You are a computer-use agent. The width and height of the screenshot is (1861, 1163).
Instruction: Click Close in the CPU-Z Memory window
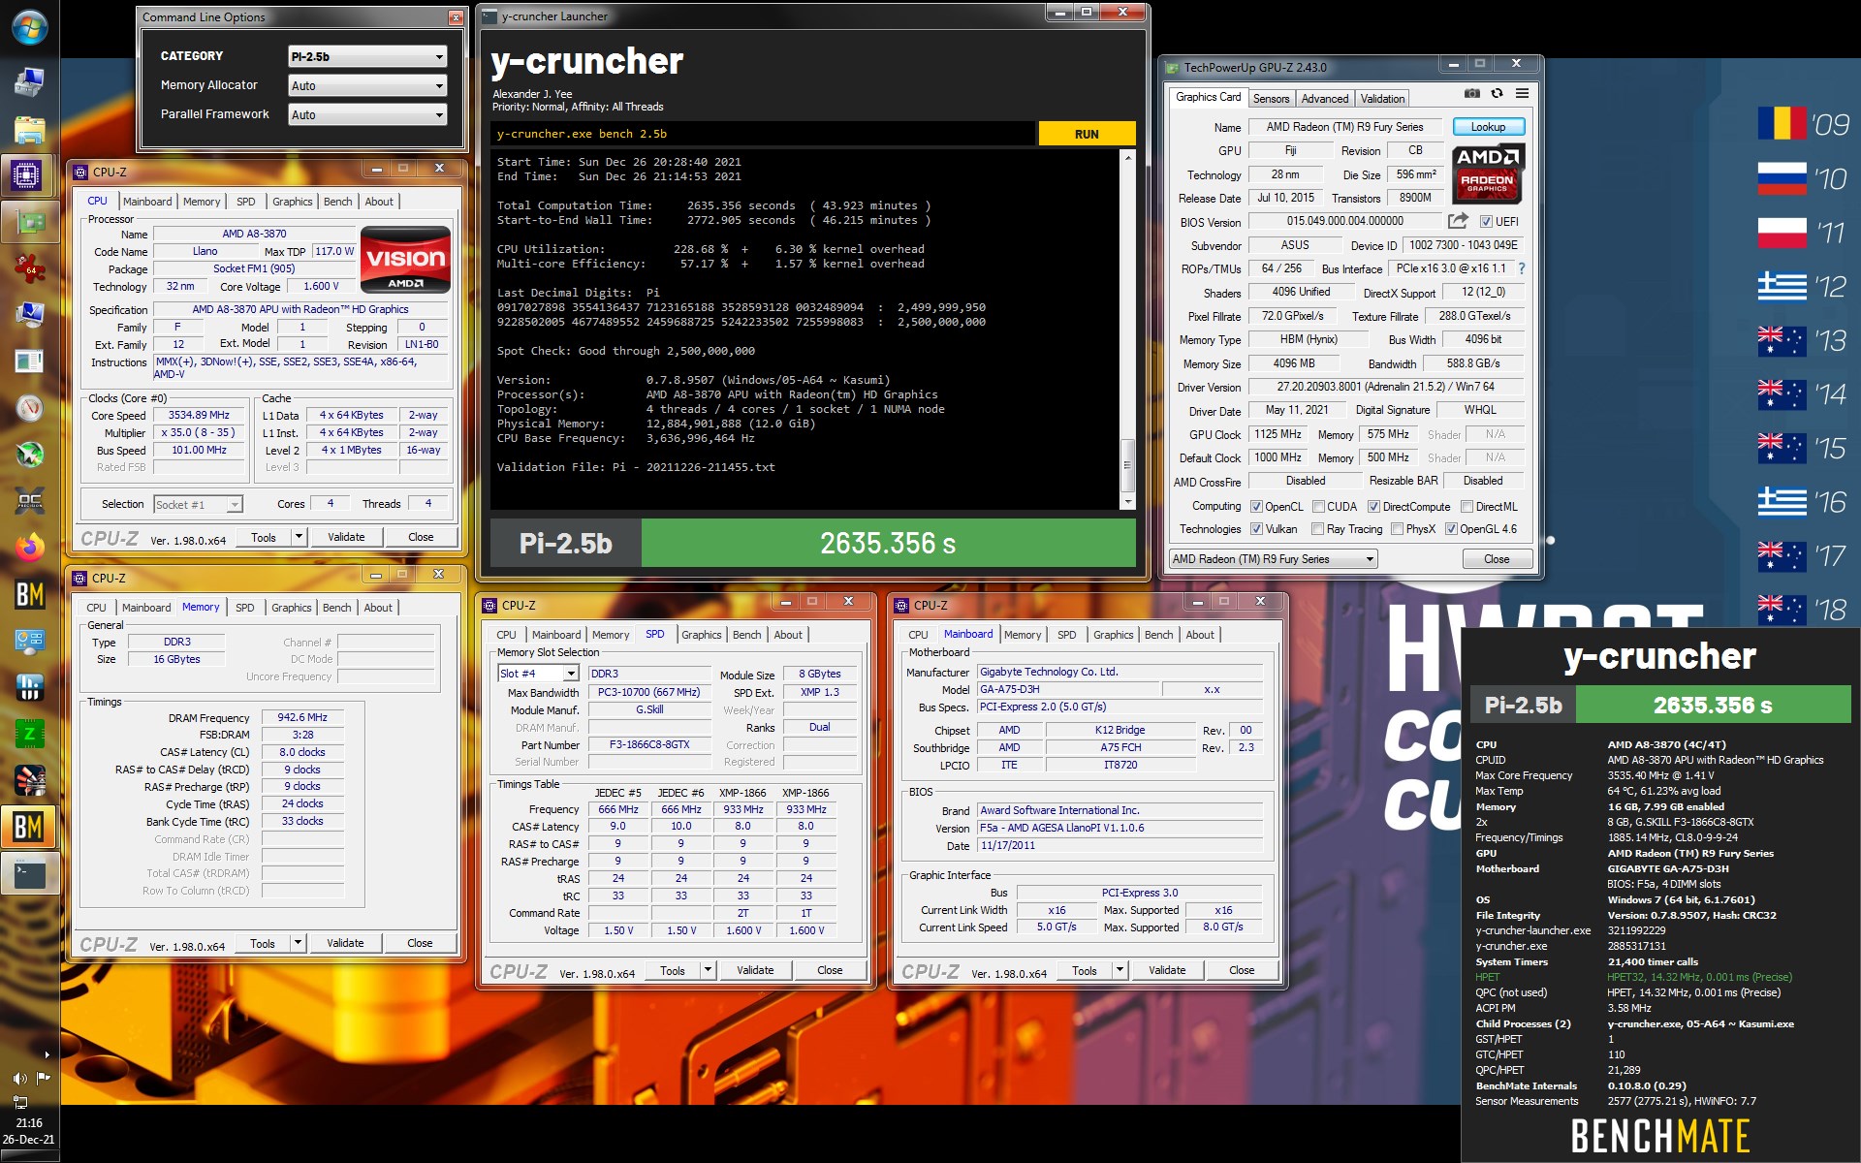pos(420,943)
